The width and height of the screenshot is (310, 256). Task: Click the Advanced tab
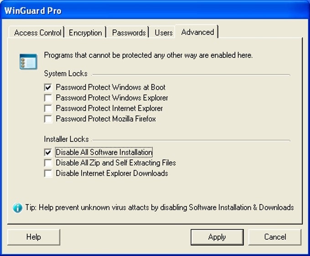tap(197, 32)
